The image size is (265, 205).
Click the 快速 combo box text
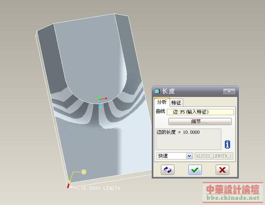pos(163,156)
